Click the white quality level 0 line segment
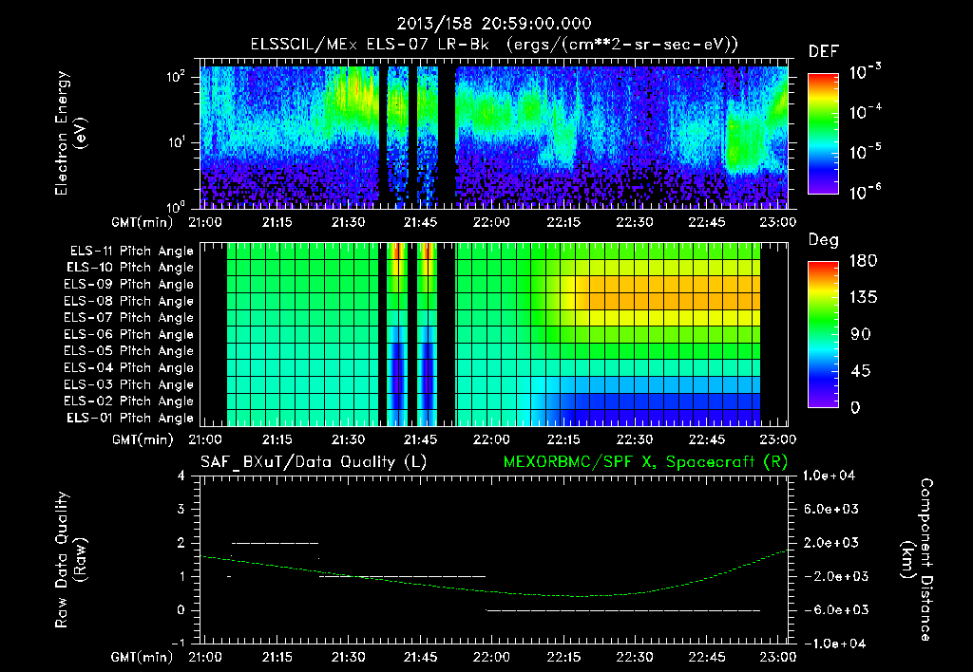Image resolution: width=973 pixels, height=672 pixels. 622,610
